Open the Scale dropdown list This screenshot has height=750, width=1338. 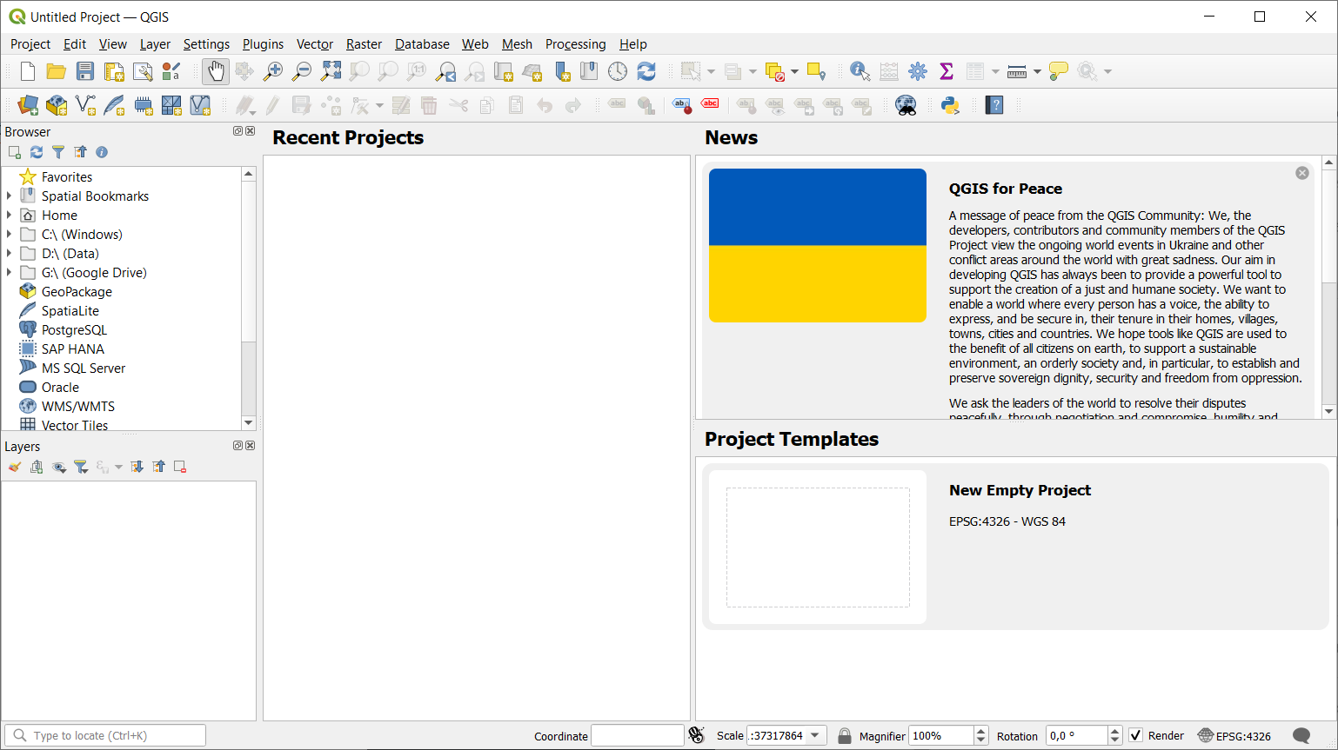click(x=815, y=735)
